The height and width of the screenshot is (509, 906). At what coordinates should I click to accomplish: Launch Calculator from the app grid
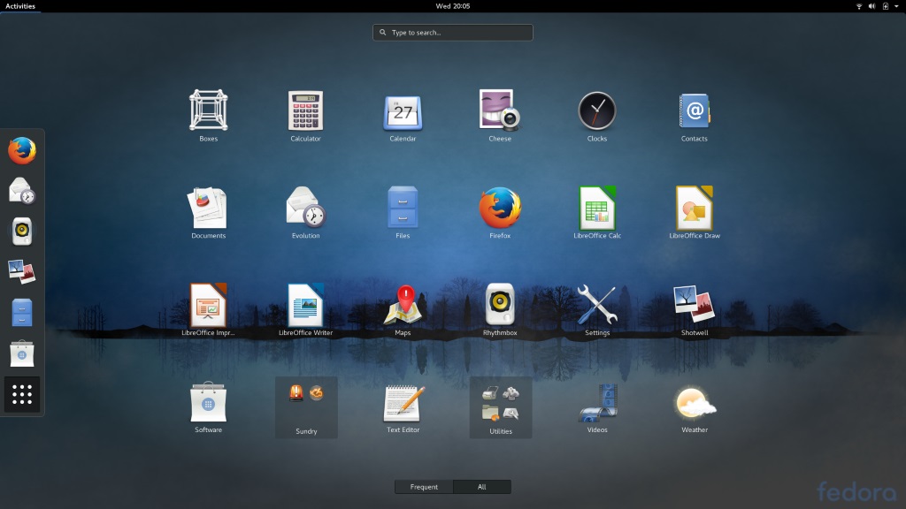click(305, 116)
